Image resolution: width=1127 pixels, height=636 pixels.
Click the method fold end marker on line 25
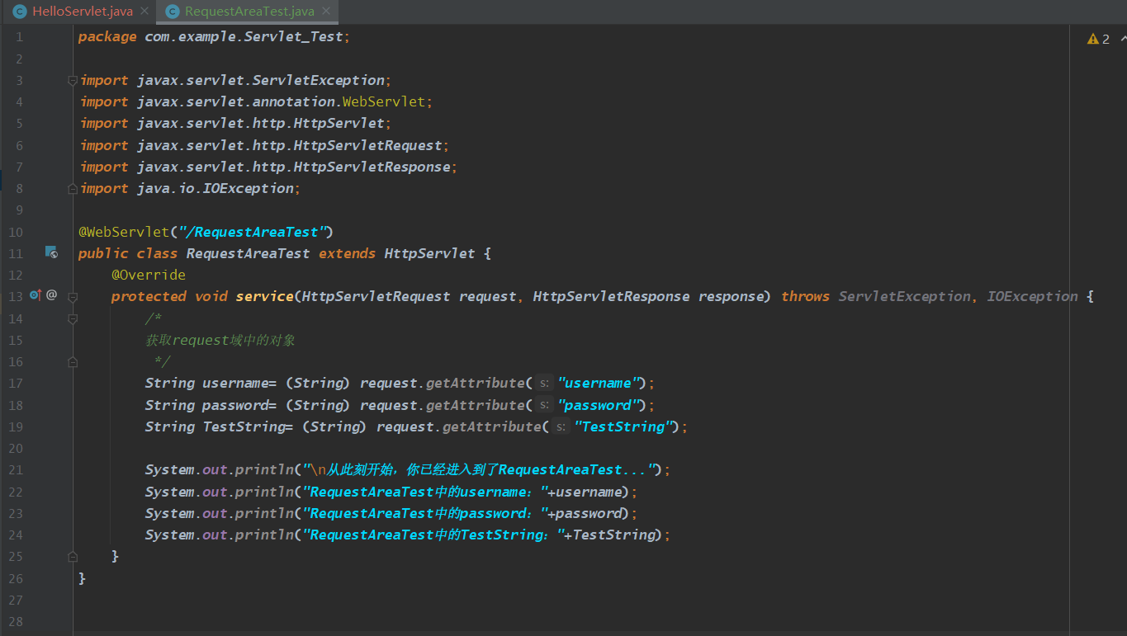pos(73,557)
